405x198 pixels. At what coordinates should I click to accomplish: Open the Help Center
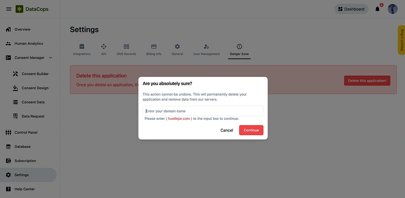click(x=24, y=189)
